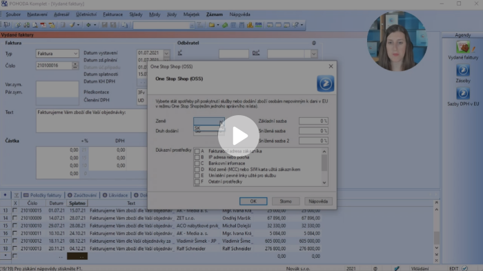483x271 pixels.
Task: Click the PDF export icon in toolbar
Action: point(43,25)
